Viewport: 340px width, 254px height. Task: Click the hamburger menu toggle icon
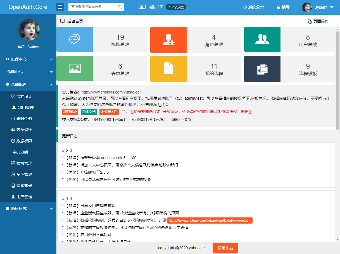click(x=60, y=7)
